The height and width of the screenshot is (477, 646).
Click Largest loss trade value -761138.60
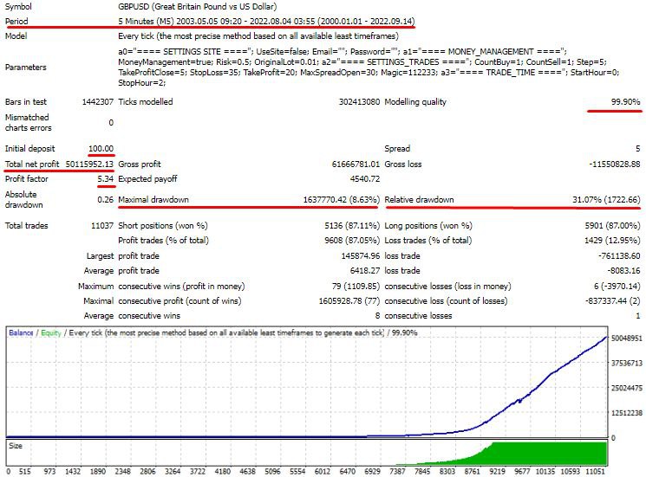pyautogui.click(x=619, y=255)
